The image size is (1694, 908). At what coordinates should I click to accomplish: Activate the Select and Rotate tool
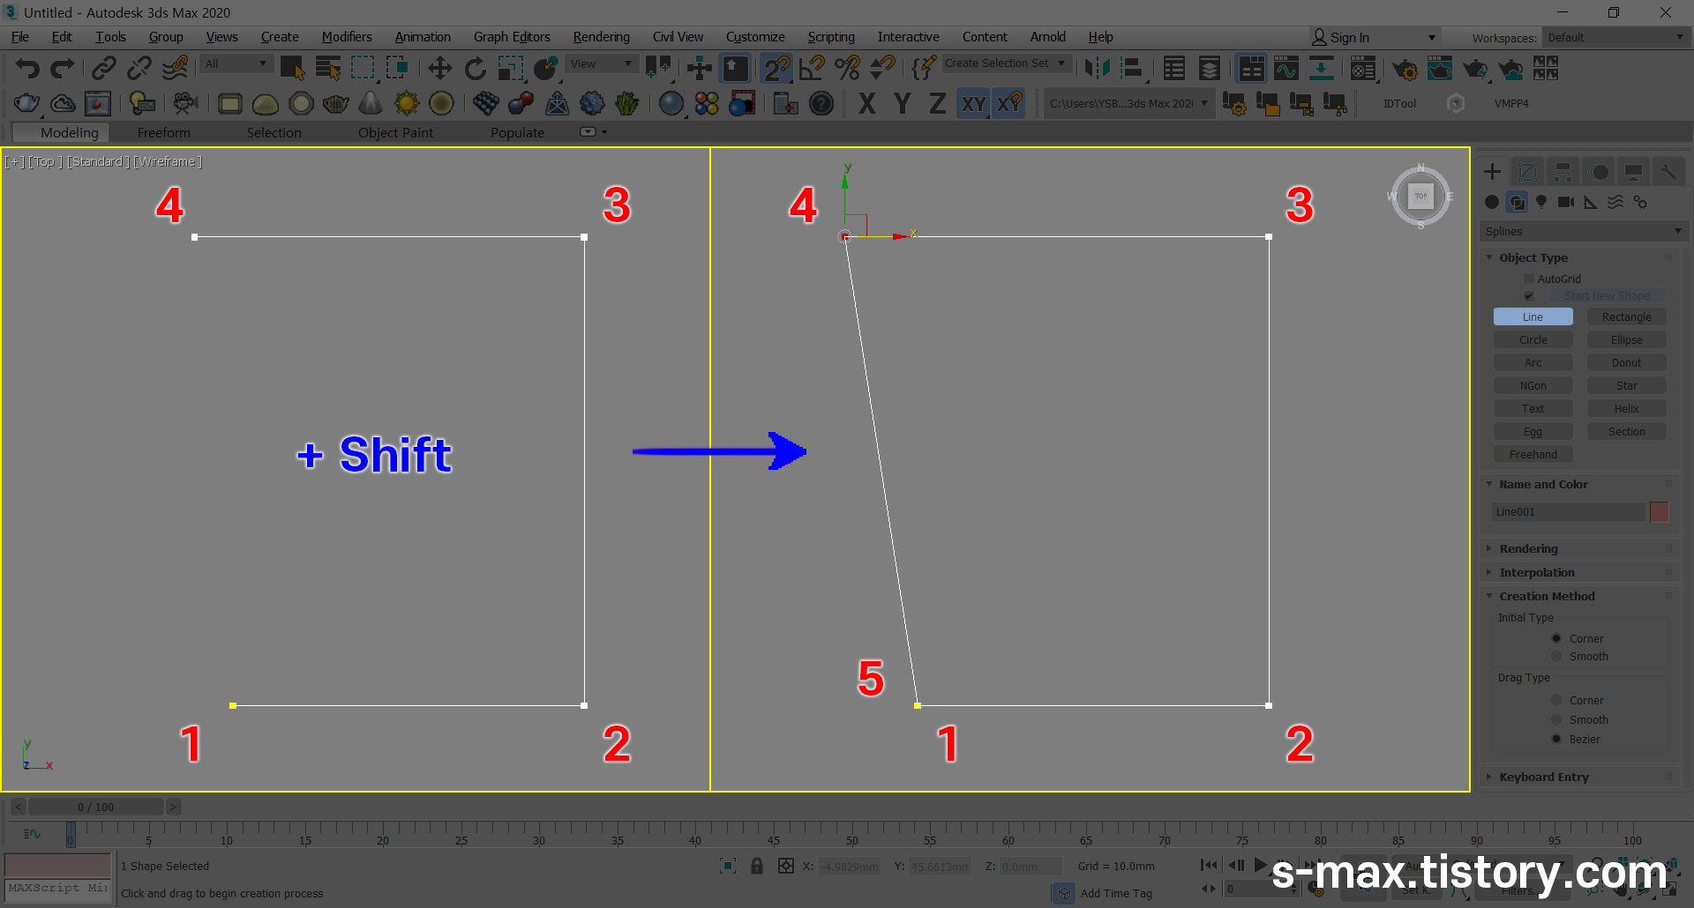pos(475,68)
